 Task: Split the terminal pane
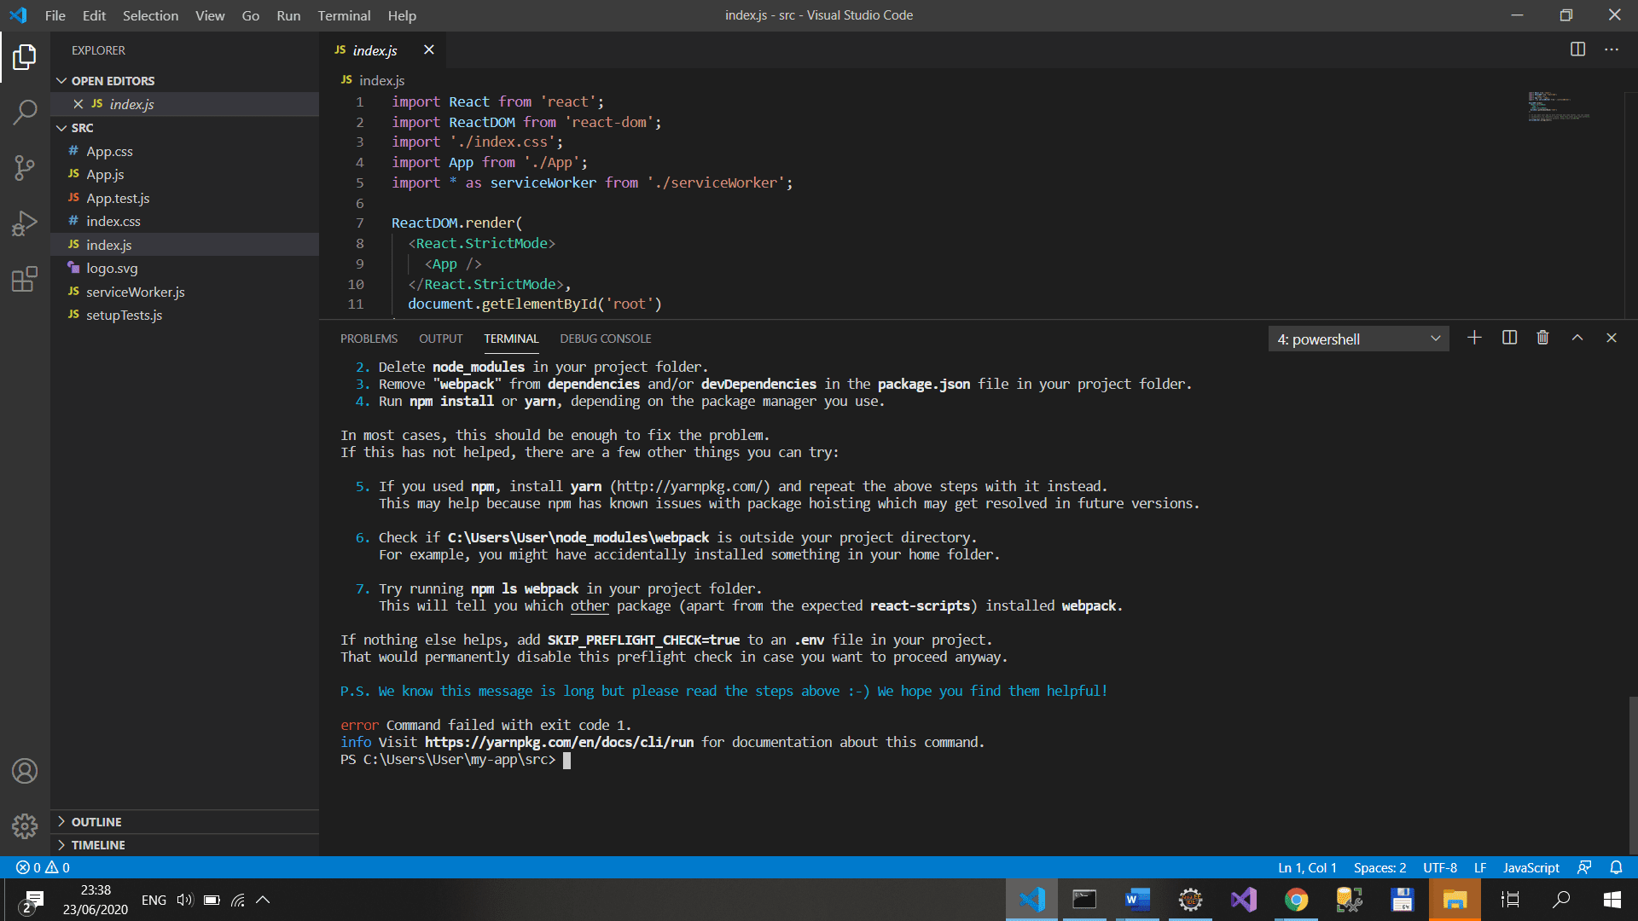pyautogui.click(x=1509, y=338)
